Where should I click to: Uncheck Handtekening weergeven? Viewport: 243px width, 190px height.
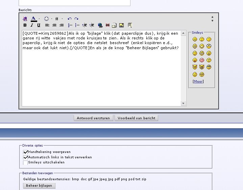(25, 152)
